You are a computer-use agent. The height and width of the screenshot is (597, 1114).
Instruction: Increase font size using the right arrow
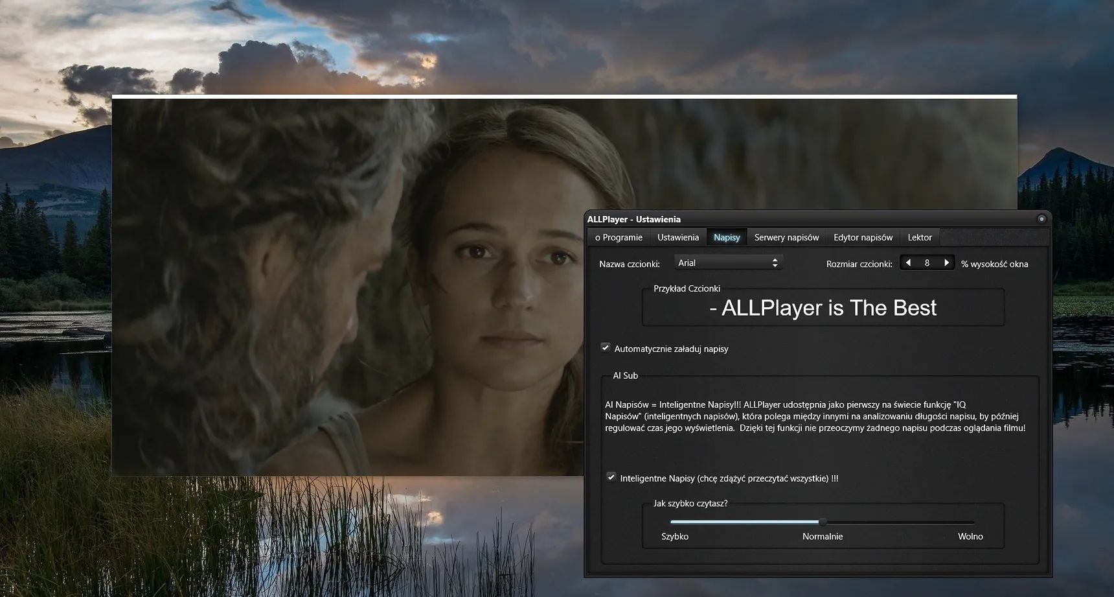pyautogui.click(x=946, y=263)
